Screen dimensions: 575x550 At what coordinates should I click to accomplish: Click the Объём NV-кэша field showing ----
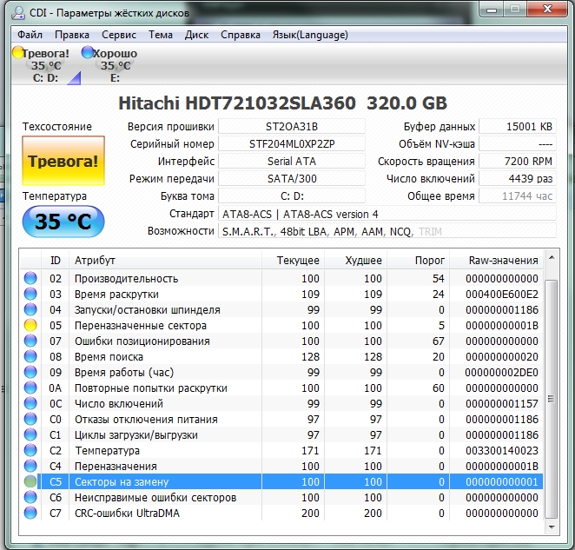coord(518,144)
